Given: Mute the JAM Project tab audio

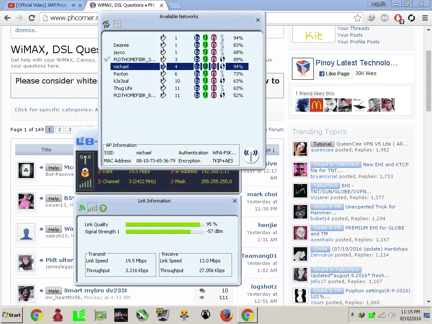Looking at the screenshot, I should [73, 5].
